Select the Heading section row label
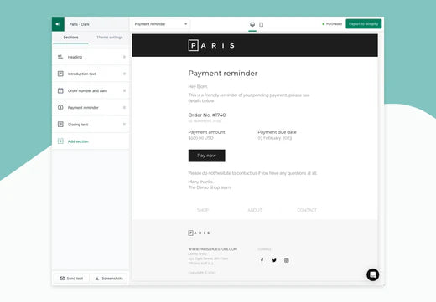This screenshot has height=302, width=436. 75,57
